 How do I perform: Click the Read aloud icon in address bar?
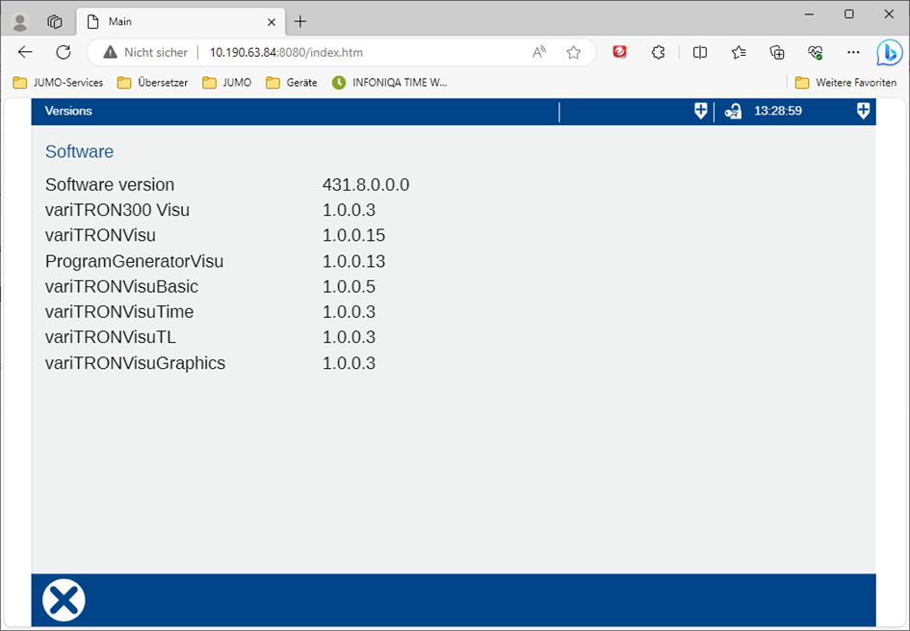coord(539,52)
